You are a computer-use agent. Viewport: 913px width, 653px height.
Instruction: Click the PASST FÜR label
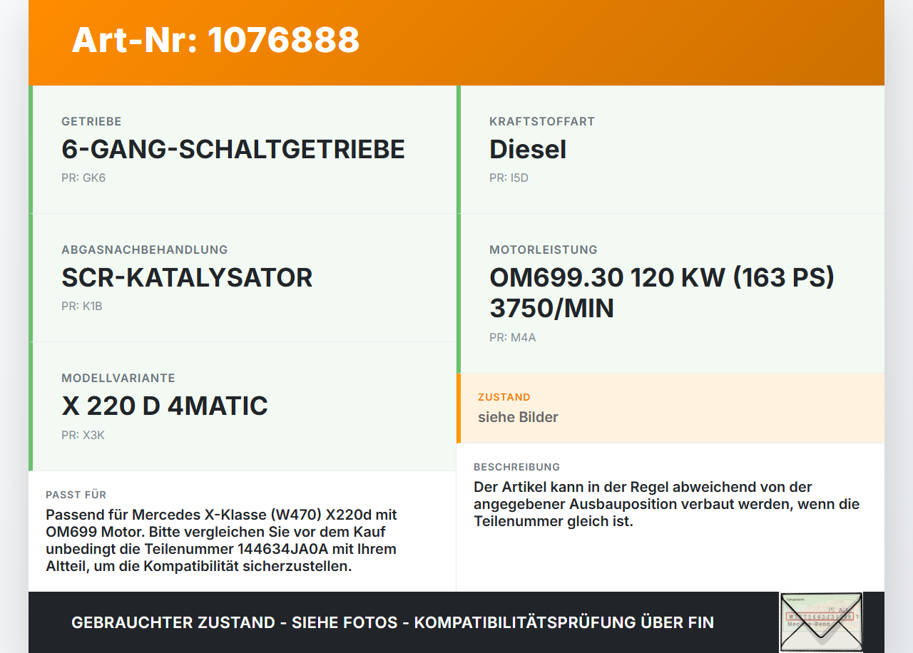coord(76,495)
